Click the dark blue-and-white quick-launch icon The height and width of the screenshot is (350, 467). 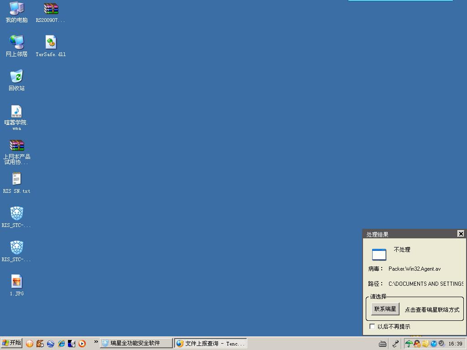click(x=72, y=344)
